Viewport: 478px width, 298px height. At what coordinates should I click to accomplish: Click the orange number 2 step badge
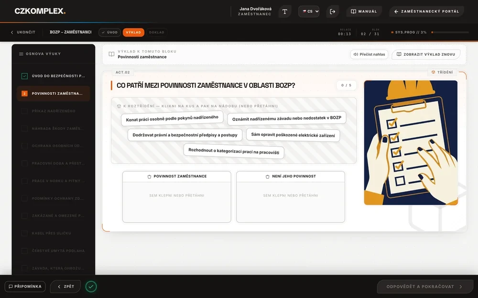tap(24, 93)
